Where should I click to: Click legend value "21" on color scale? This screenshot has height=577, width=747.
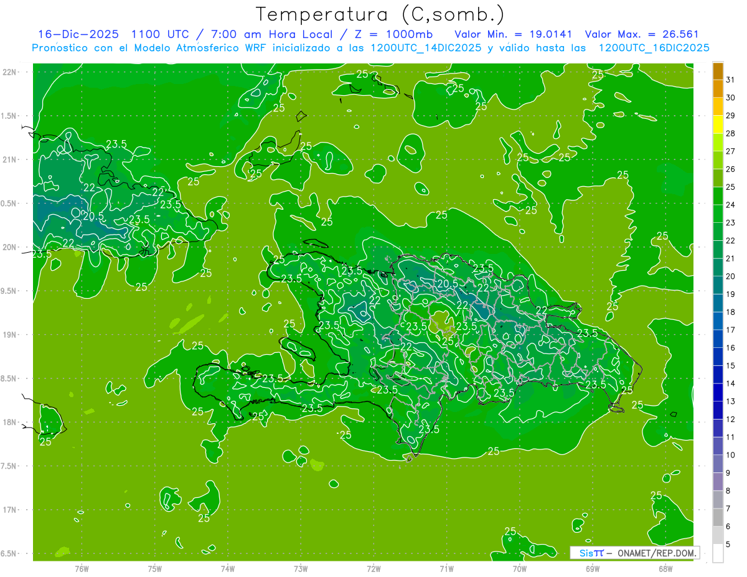pyautogui.click(x=730, y=258)
